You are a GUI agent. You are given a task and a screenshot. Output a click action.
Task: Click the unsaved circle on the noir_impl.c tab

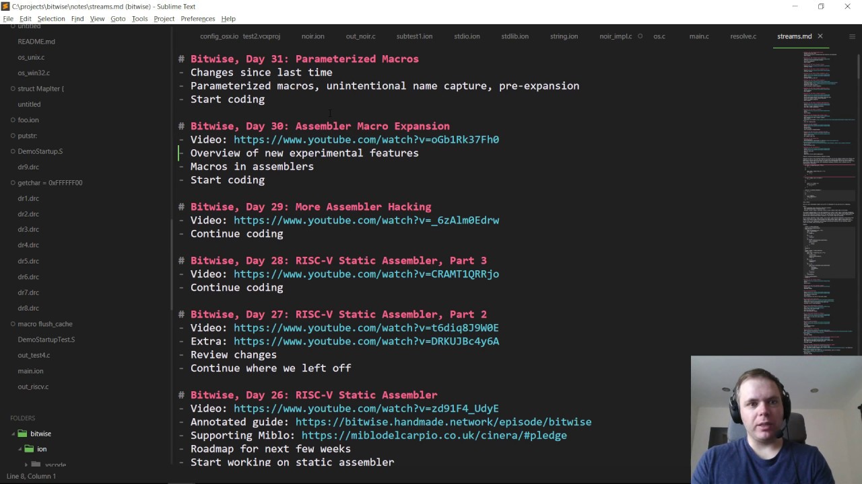[x=640, y=36]
